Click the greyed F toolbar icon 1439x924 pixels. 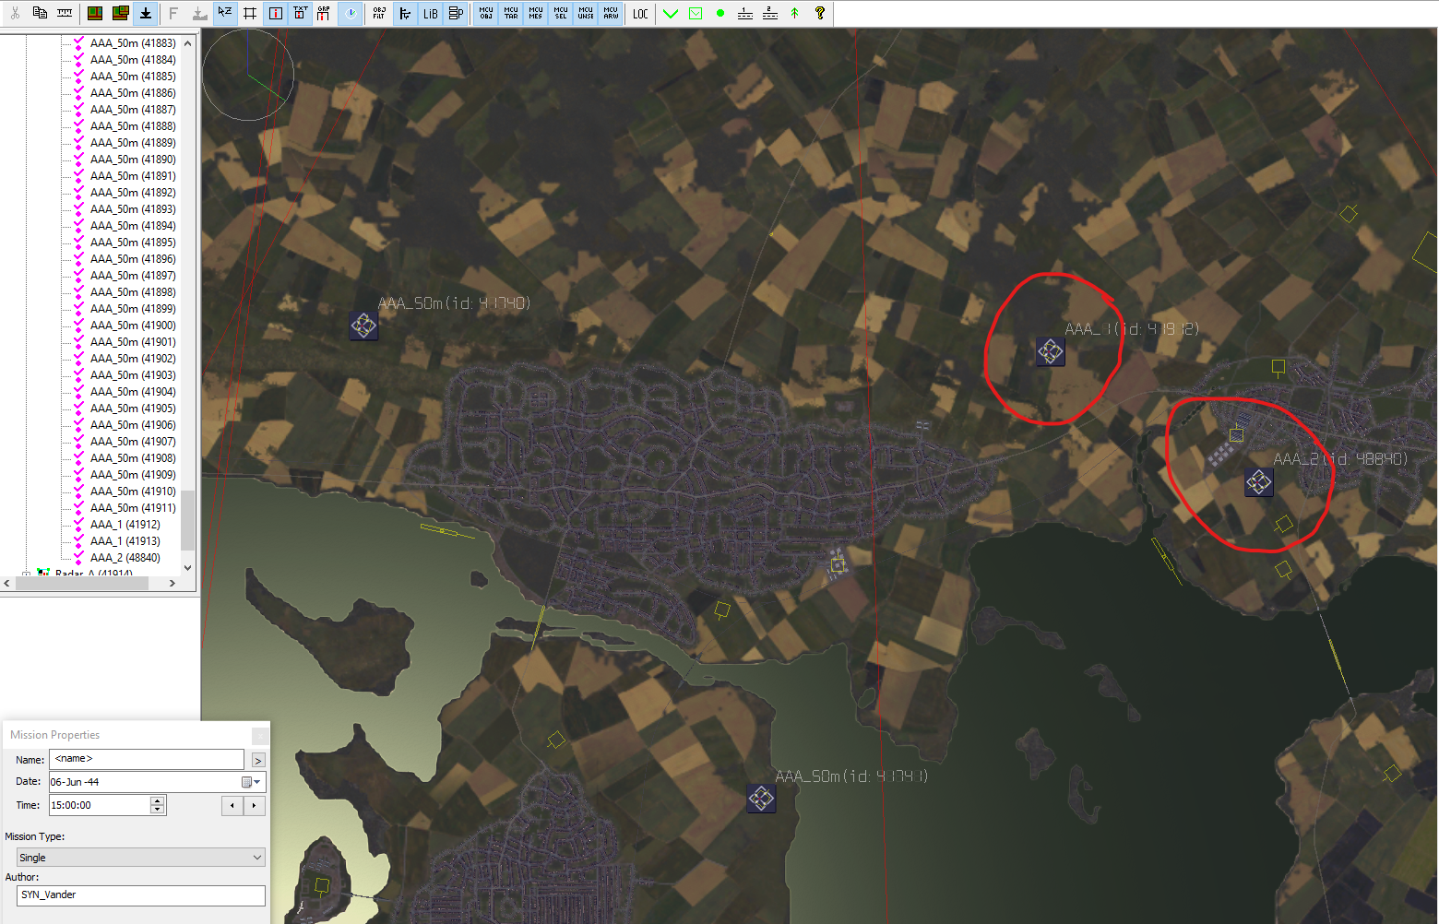coord(173,13)
